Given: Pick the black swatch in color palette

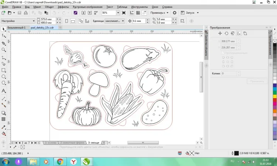Looking at the screenshot, I should [275, 45].
